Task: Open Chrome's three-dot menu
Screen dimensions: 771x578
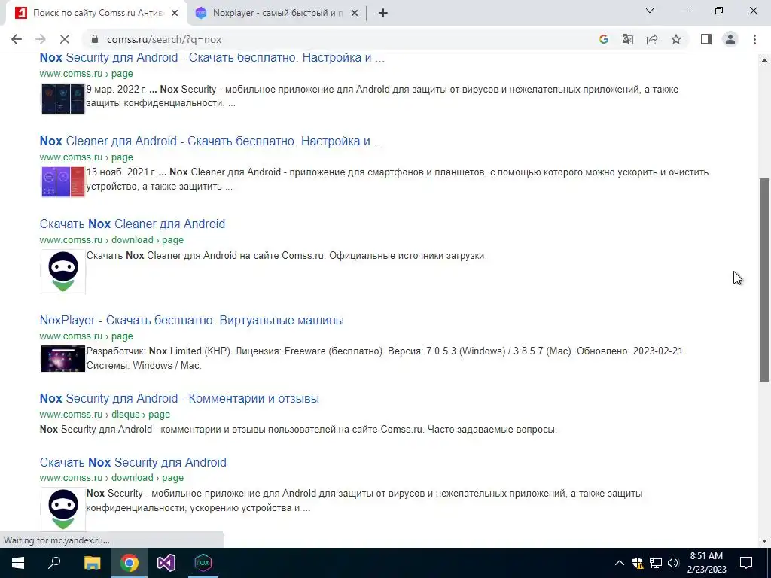Action: point(754,39)
